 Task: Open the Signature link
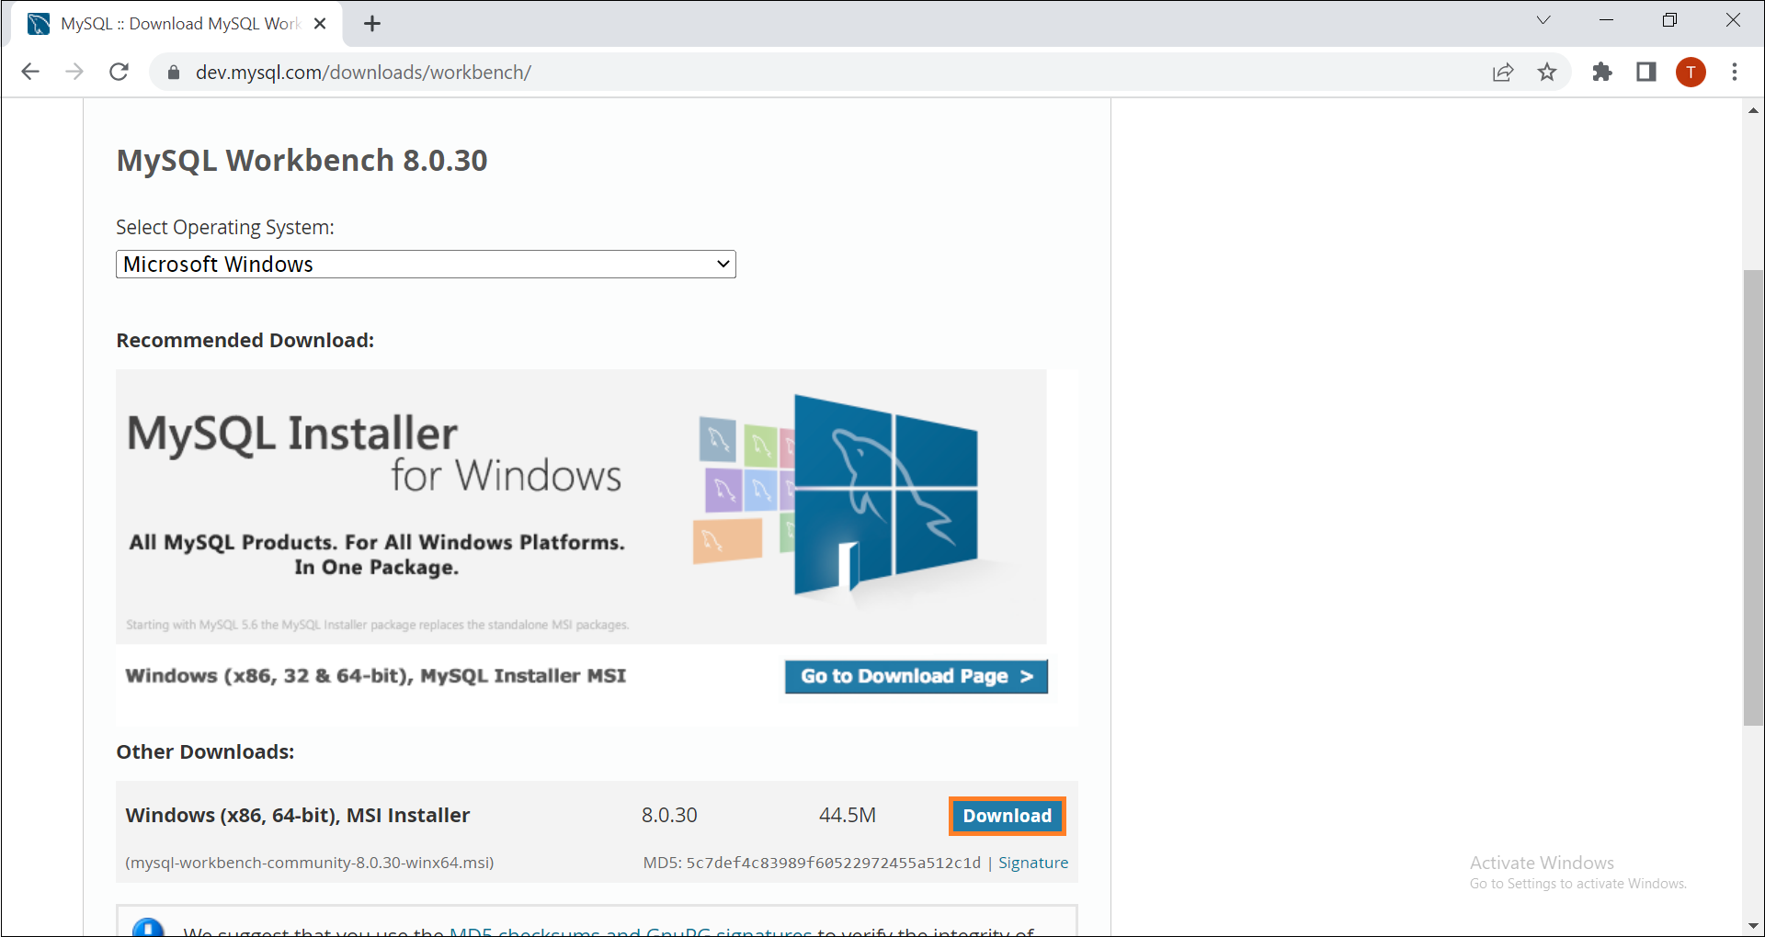[1033, 863]
